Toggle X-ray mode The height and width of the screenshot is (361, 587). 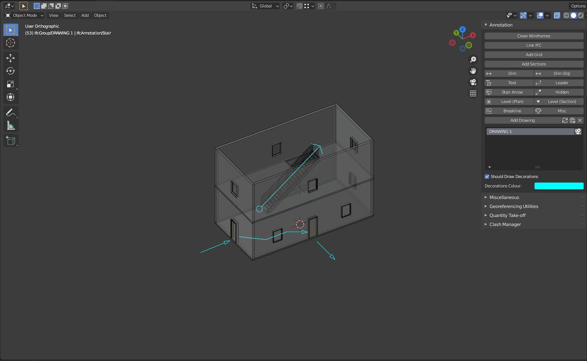tap(557, 15)
